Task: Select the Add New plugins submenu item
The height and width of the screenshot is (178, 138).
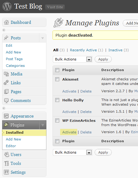Action: [13, 139]
